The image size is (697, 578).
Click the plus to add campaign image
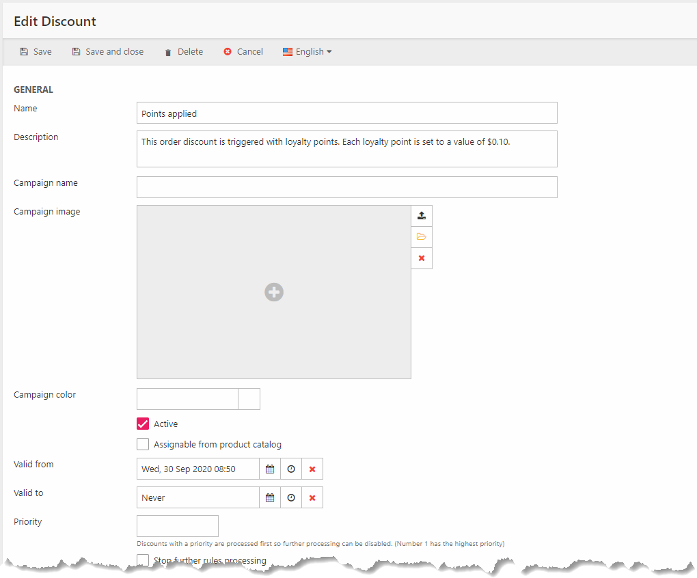tap(274, 292)
